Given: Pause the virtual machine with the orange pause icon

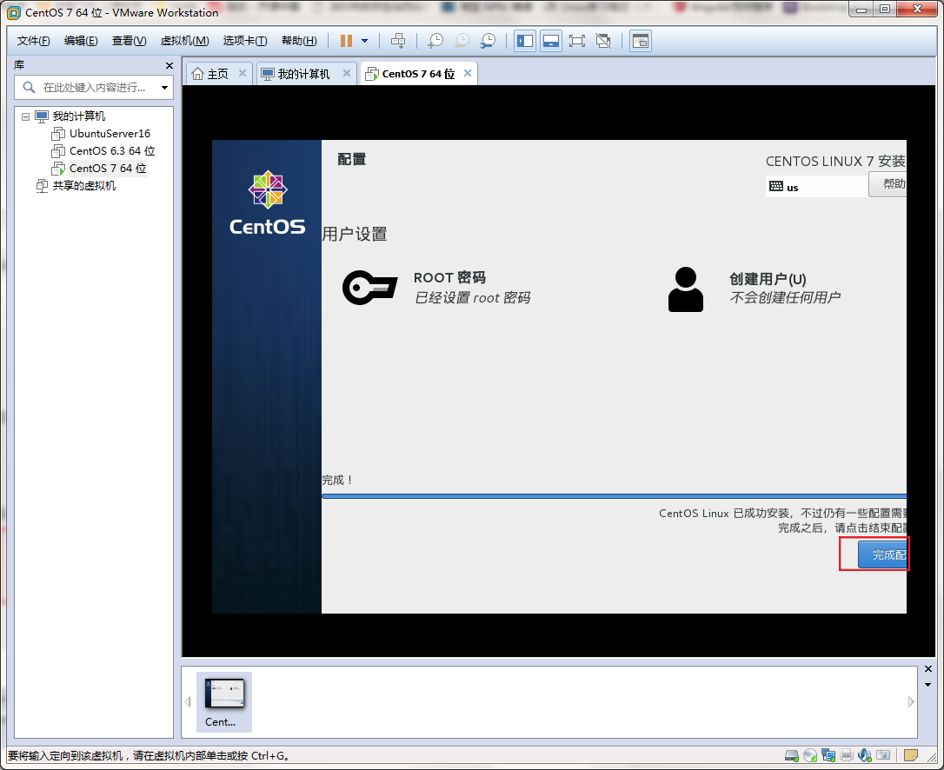Looking at the screenshot, I should pyautogui.click(x=346, y=41).
